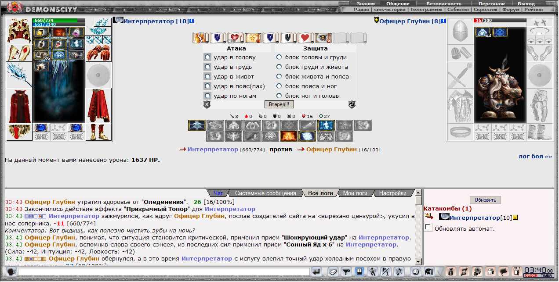This screenshot has height=282, width=559.
Task: Tick the 'Обновлять автомат.' checkbox
Action: click(x=428, y=228)
